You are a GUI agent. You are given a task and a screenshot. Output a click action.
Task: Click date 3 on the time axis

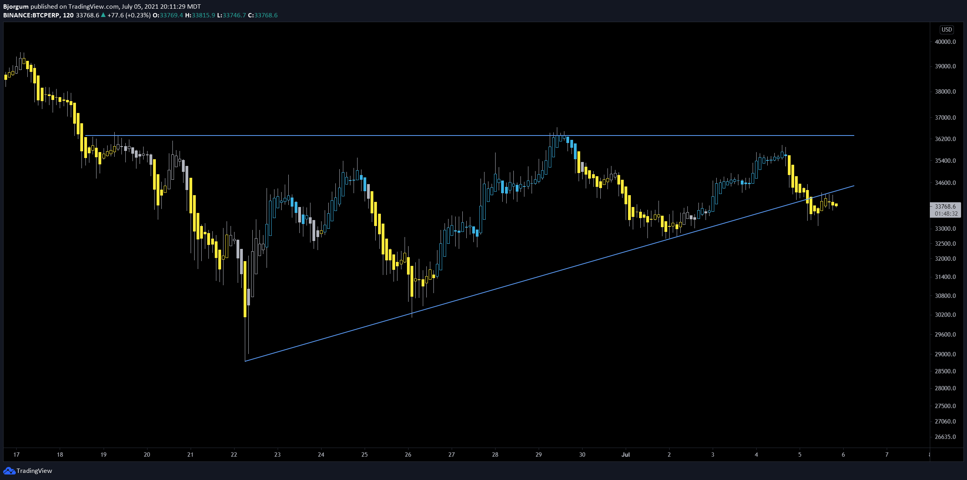713,455
